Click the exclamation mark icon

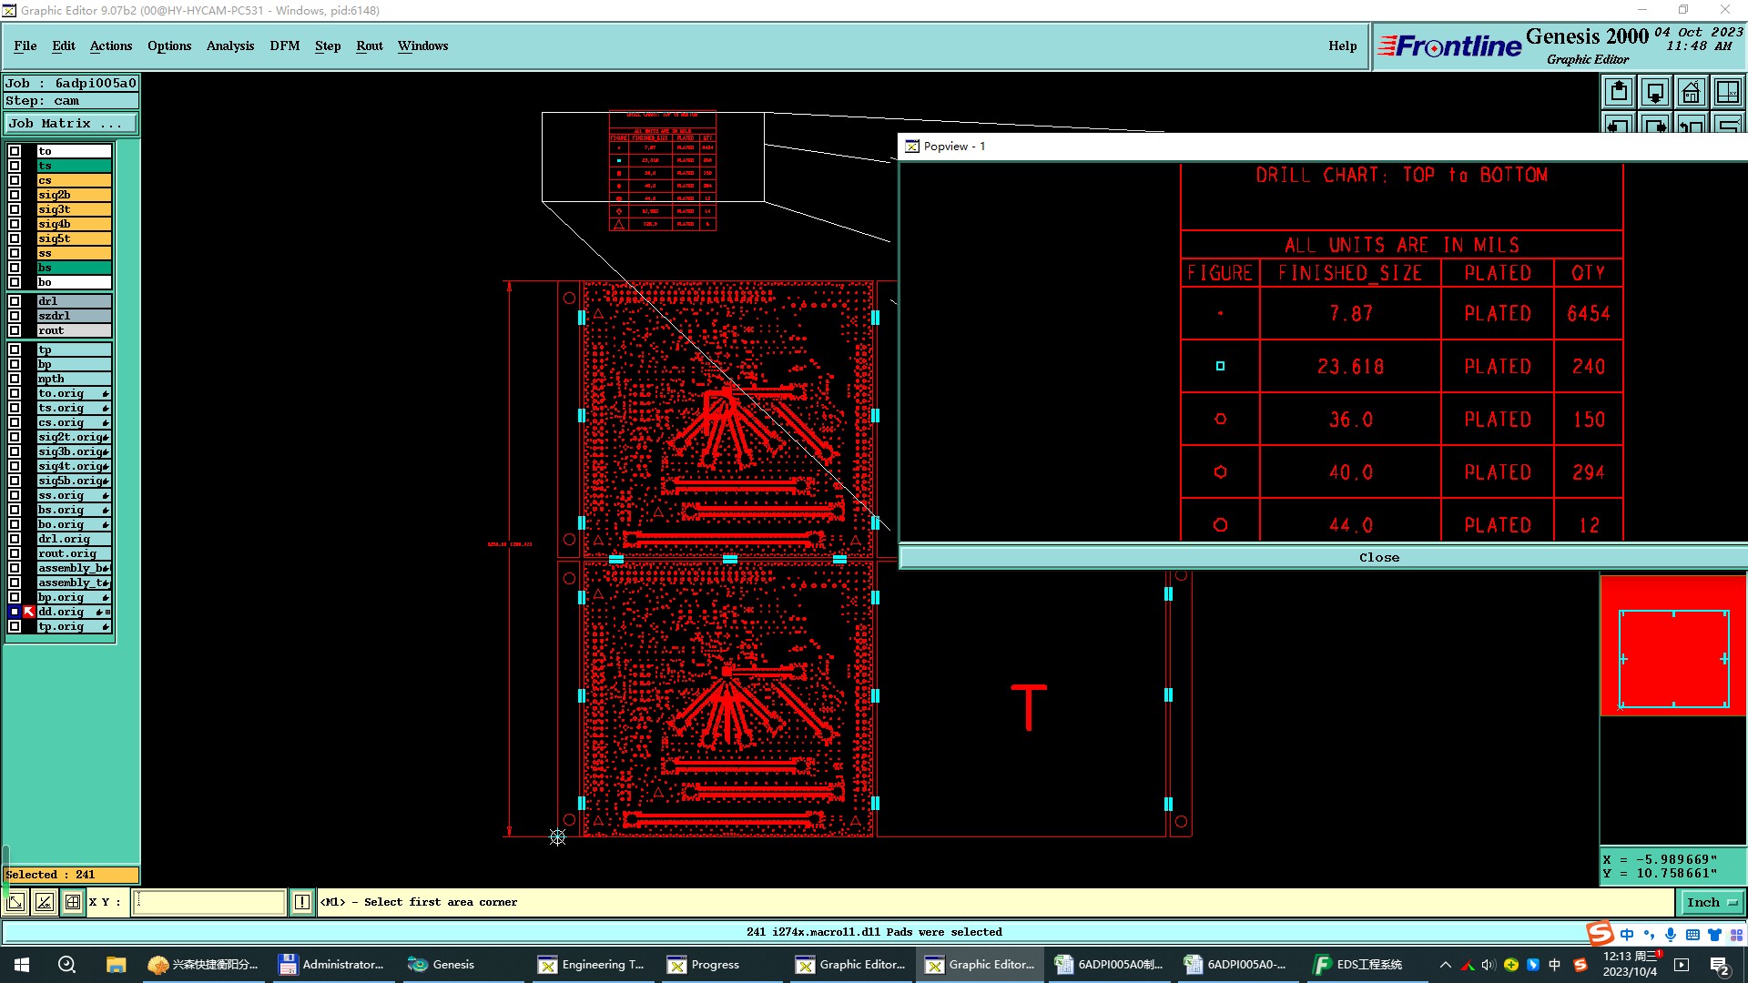pyautogui.click(x=302, y=902)
